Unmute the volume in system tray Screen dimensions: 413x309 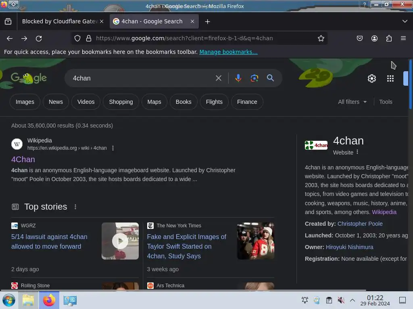pos(341,300)
